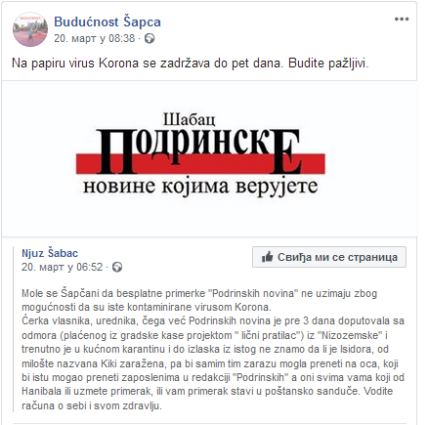Image resolution: width=428 pixels, height=425 pixels.
Task: Click the vertical quote bar beside Njuz Šabac
Action: point(14,329)
